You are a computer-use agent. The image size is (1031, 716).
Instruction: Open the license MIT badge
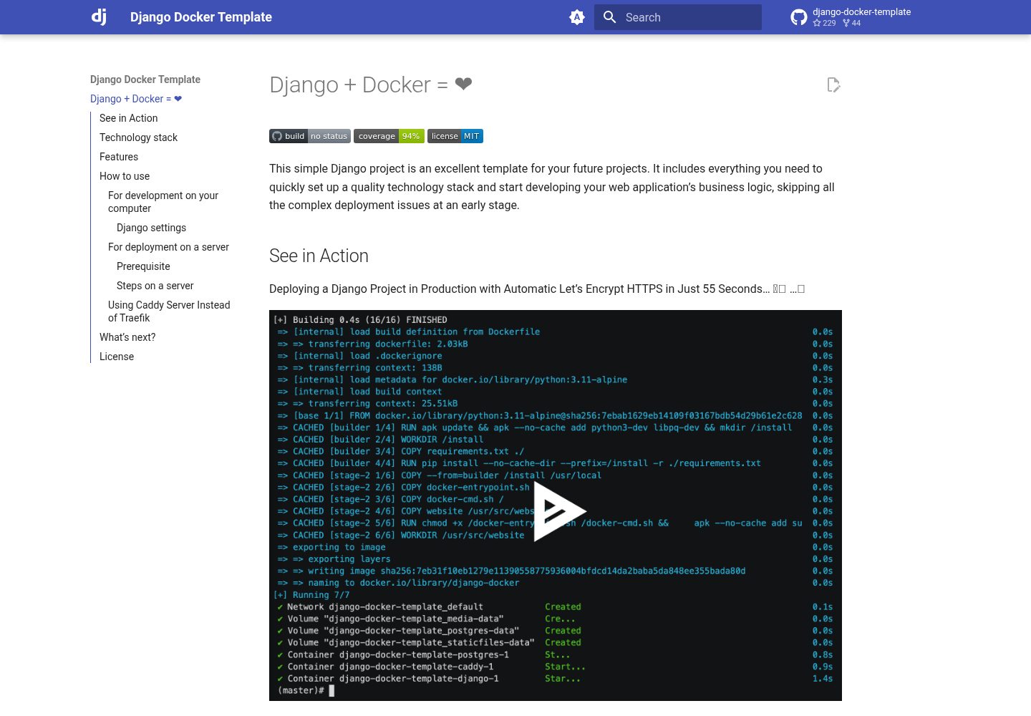pyautogui.click(x=455, y=136)
